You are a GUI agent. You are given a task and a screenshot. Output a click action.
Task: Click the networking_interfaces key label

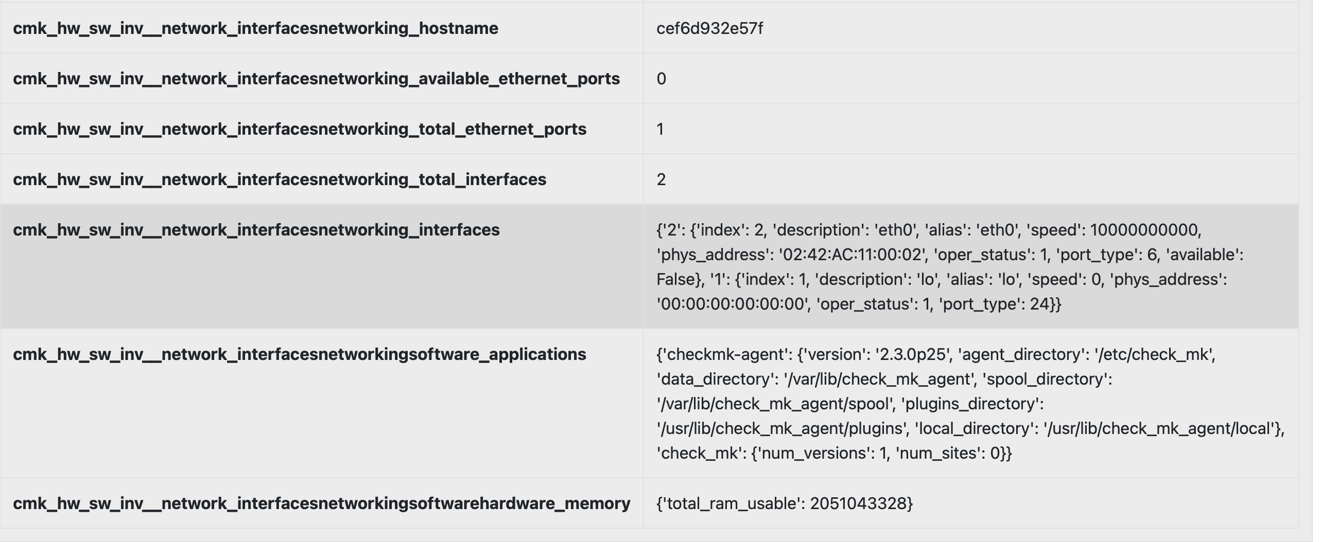[256, 230]
